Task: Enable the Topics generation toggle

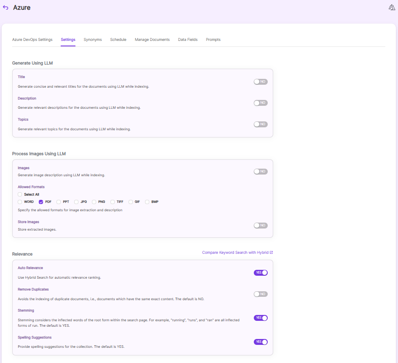Action: pos(261,124)
